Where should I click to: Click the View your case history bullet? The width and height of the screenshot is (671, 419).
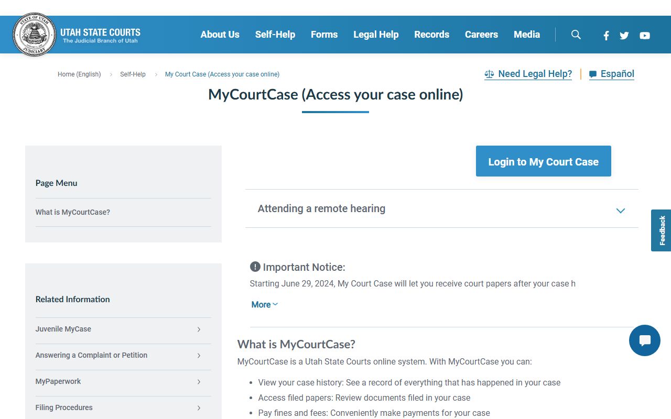[409, 382]
